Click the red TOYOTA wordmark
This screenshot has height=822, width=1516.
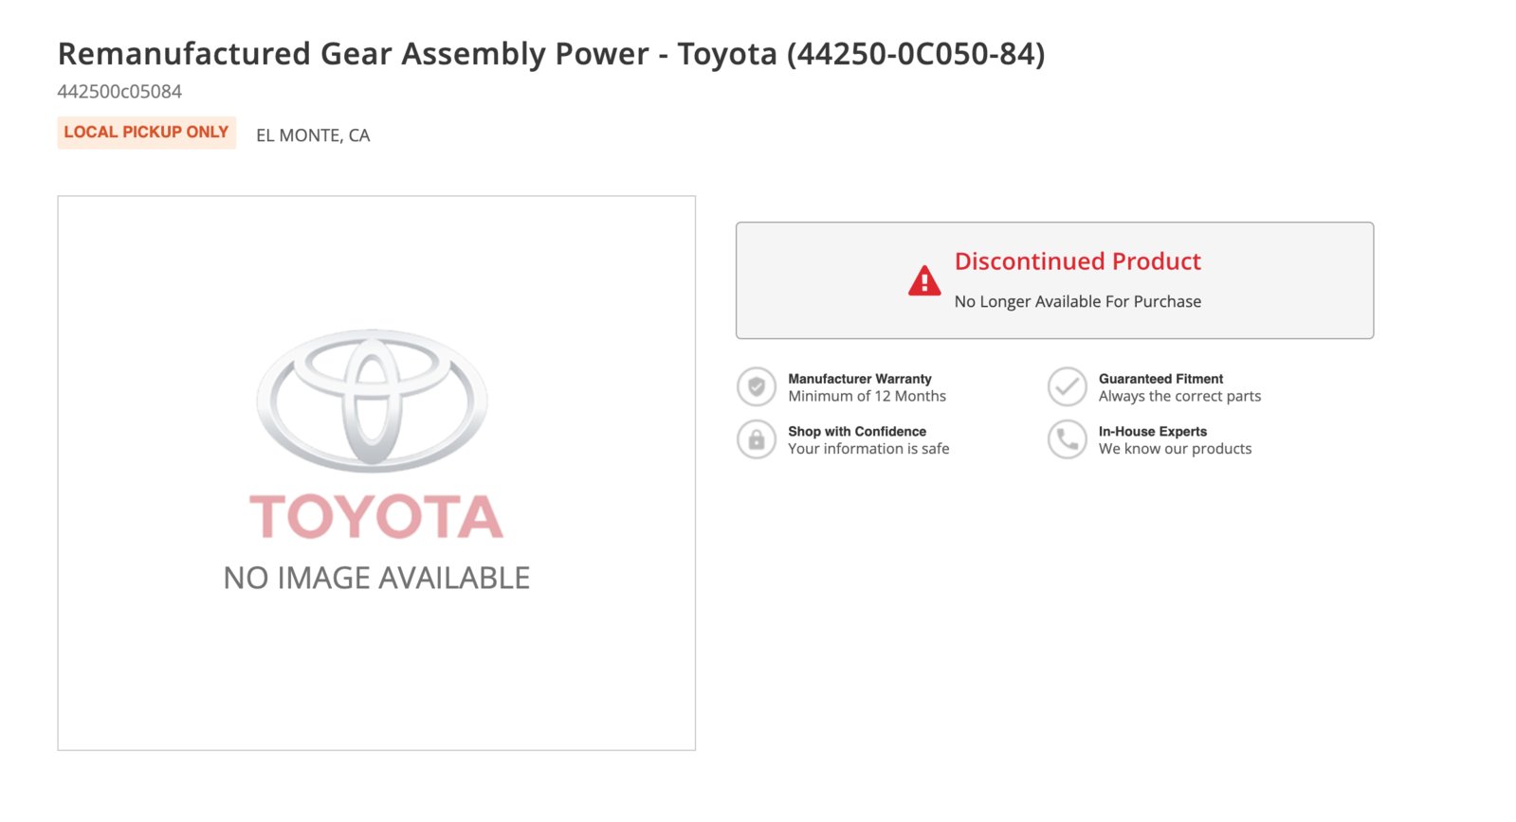point(376,516)
